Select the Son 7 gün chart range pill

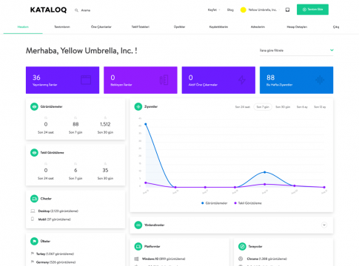click(x=263, y=107)
